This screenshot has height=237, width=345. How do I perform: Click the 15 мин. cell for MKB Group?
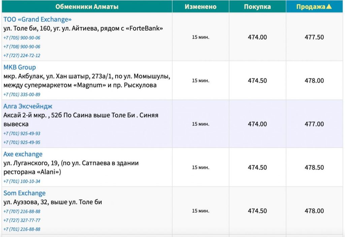point(200,81)
